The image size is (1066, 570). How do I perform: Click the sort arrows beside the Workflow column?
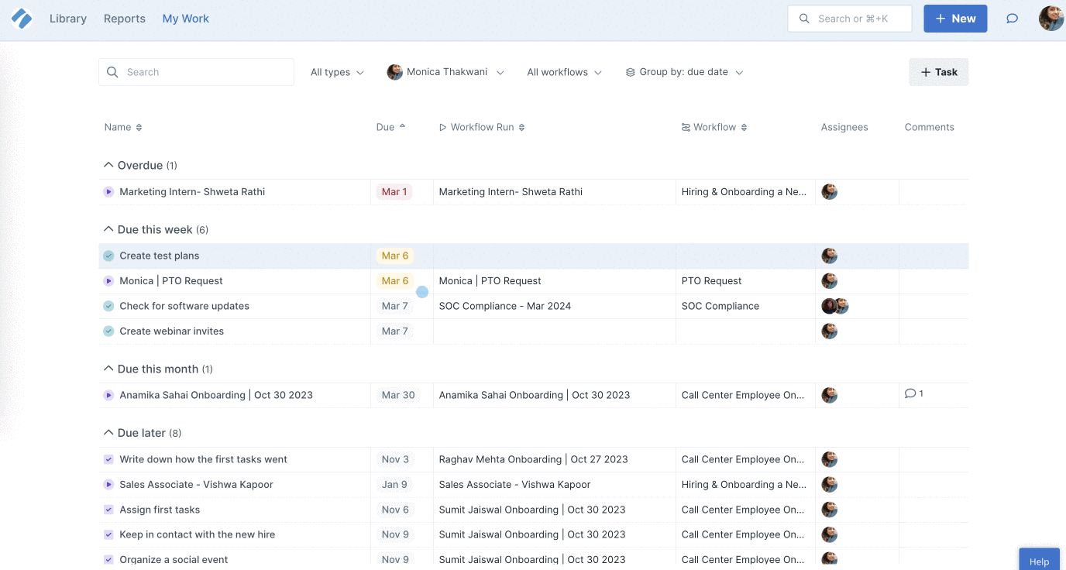[744, 127]
